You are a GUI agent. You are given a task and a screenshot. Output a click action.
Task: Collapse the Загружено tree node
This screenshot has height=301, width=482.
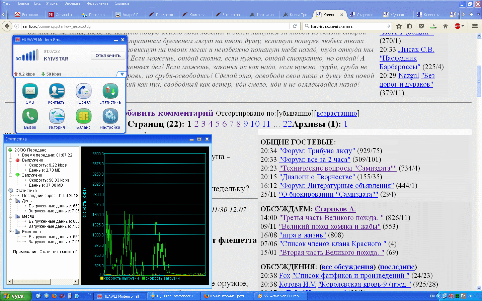pos(10,175)
